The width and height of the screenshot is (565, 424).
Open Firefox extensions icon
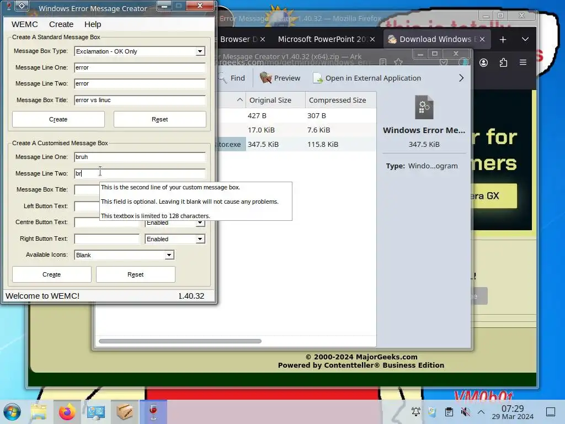(503, 63)
